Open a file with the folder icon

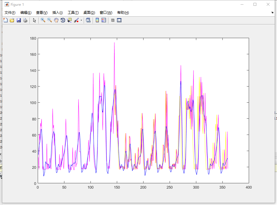(x=12, y=20)
